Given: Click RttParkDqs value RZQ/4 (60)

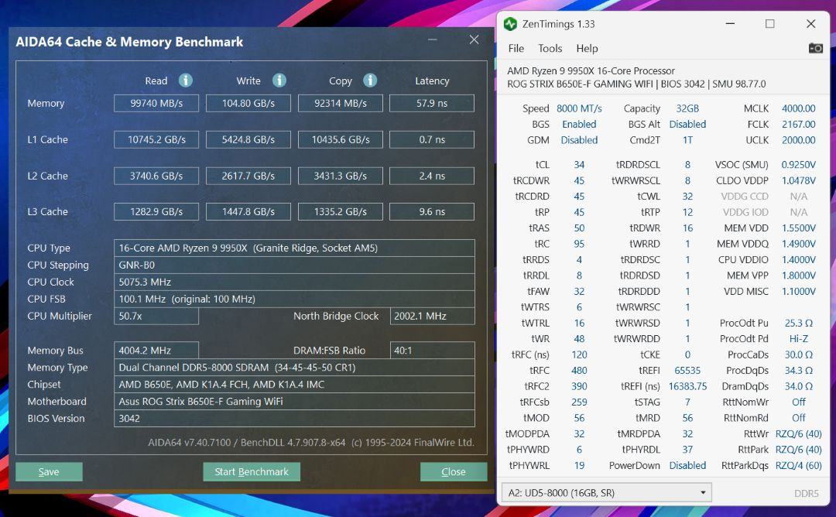Looking at the screenshot, I should [798, 465].
